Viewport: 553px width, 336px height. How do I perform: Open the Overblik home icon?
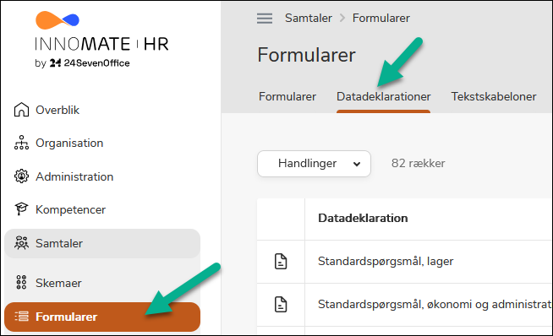[x=21, y=110]
